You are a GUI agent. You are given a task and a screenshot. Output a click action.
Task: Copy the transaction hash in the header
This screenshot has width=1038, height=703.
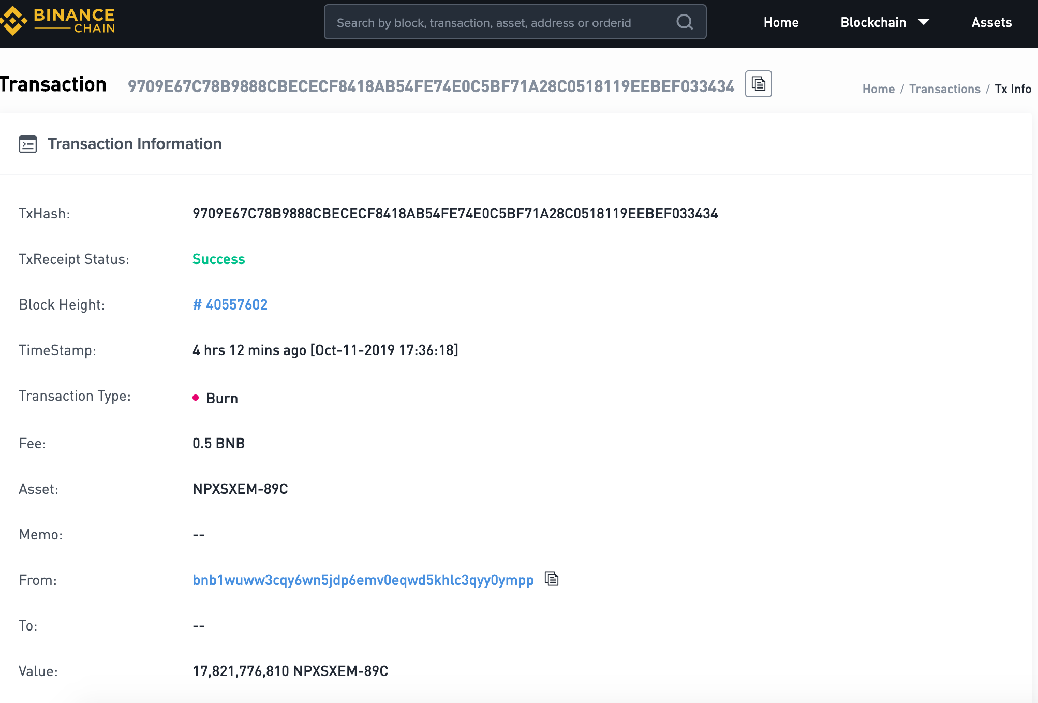(758, 84)
